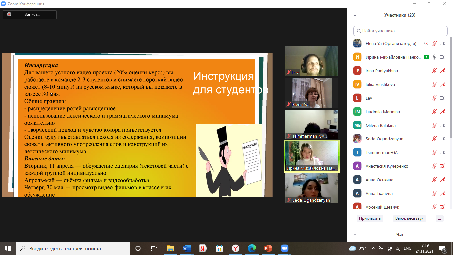
Task: Click the 'Участники (23)' panel title
Action: (x=400, y=15)
